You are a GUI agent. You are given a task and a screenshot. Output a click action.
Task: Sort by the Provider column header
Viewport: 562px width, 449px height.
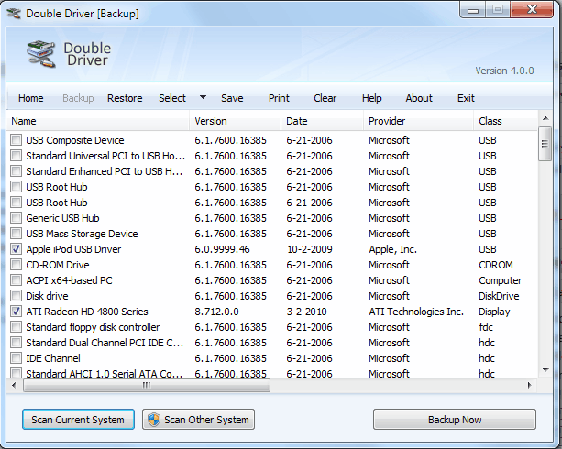click(x=418, y=121)
